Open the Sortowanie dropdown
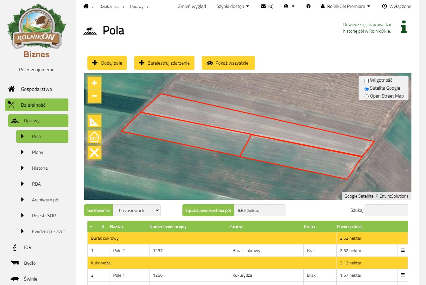Viewport: 426px width, 285px height. click(x=137, y=211)
